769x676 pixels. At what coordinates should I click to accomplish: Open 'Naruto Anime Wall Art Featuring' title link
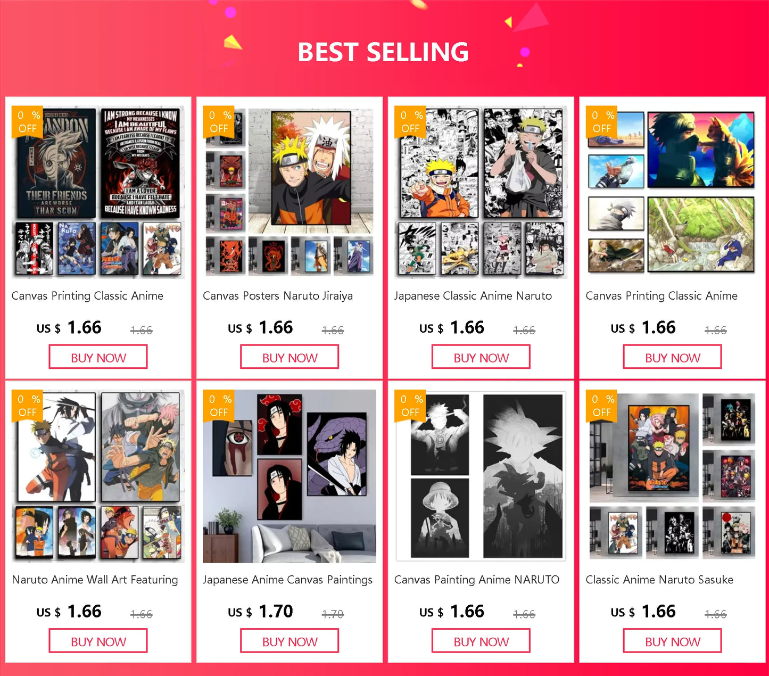tap(95, 580)
